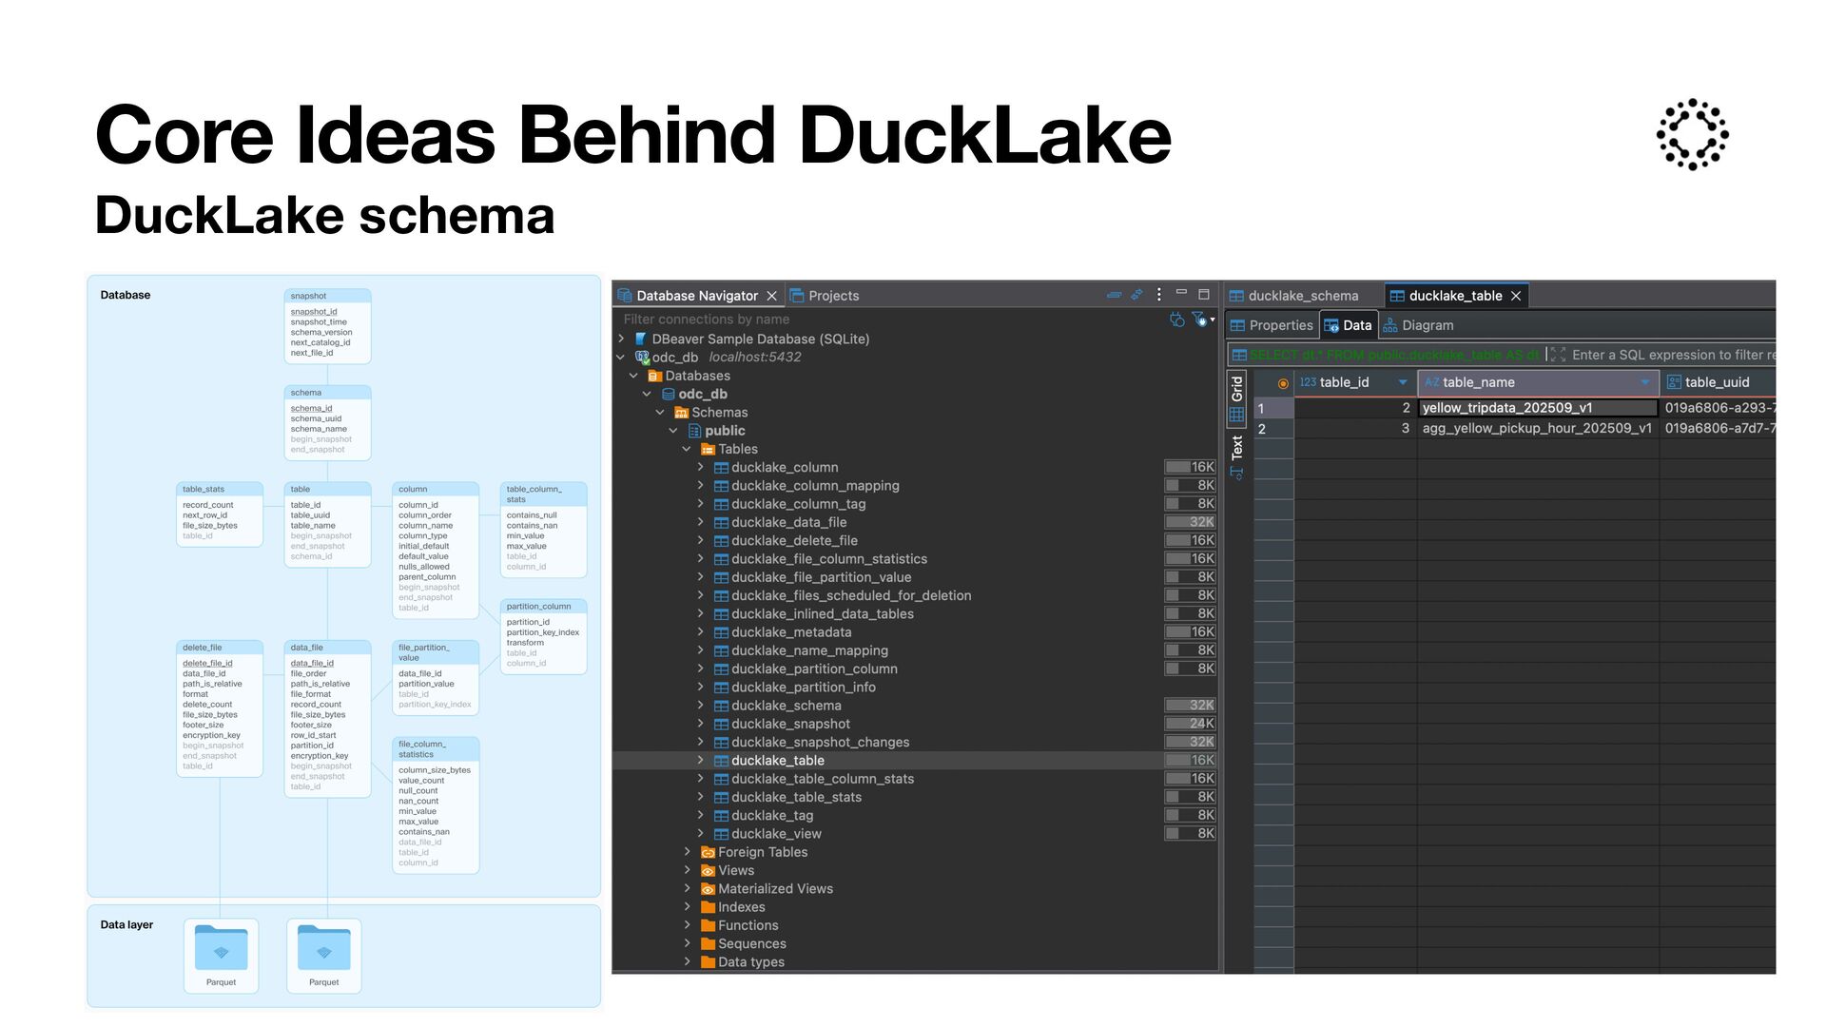Click the expand filter panel icon
This screenshot has width=1826, height=1027.
(1557, 355)
